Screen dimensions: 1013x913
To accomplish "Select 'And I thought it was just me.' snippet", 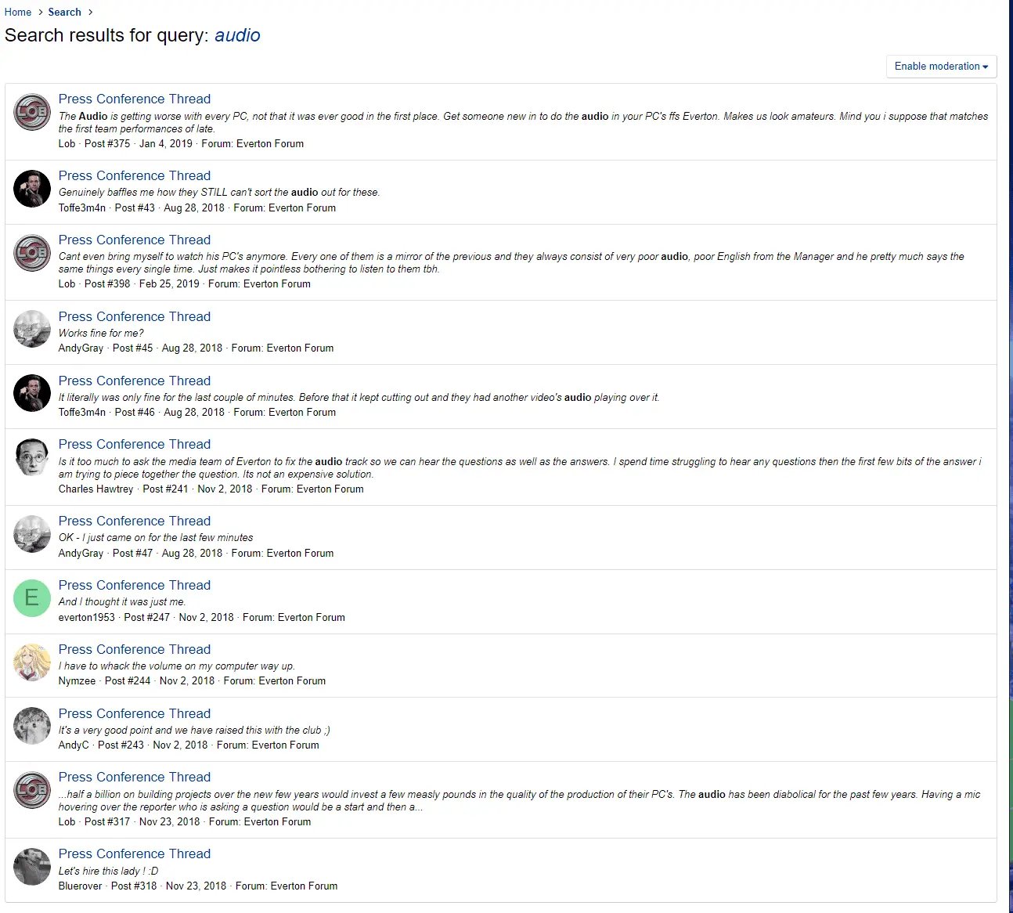I will [x=122, y=602].
